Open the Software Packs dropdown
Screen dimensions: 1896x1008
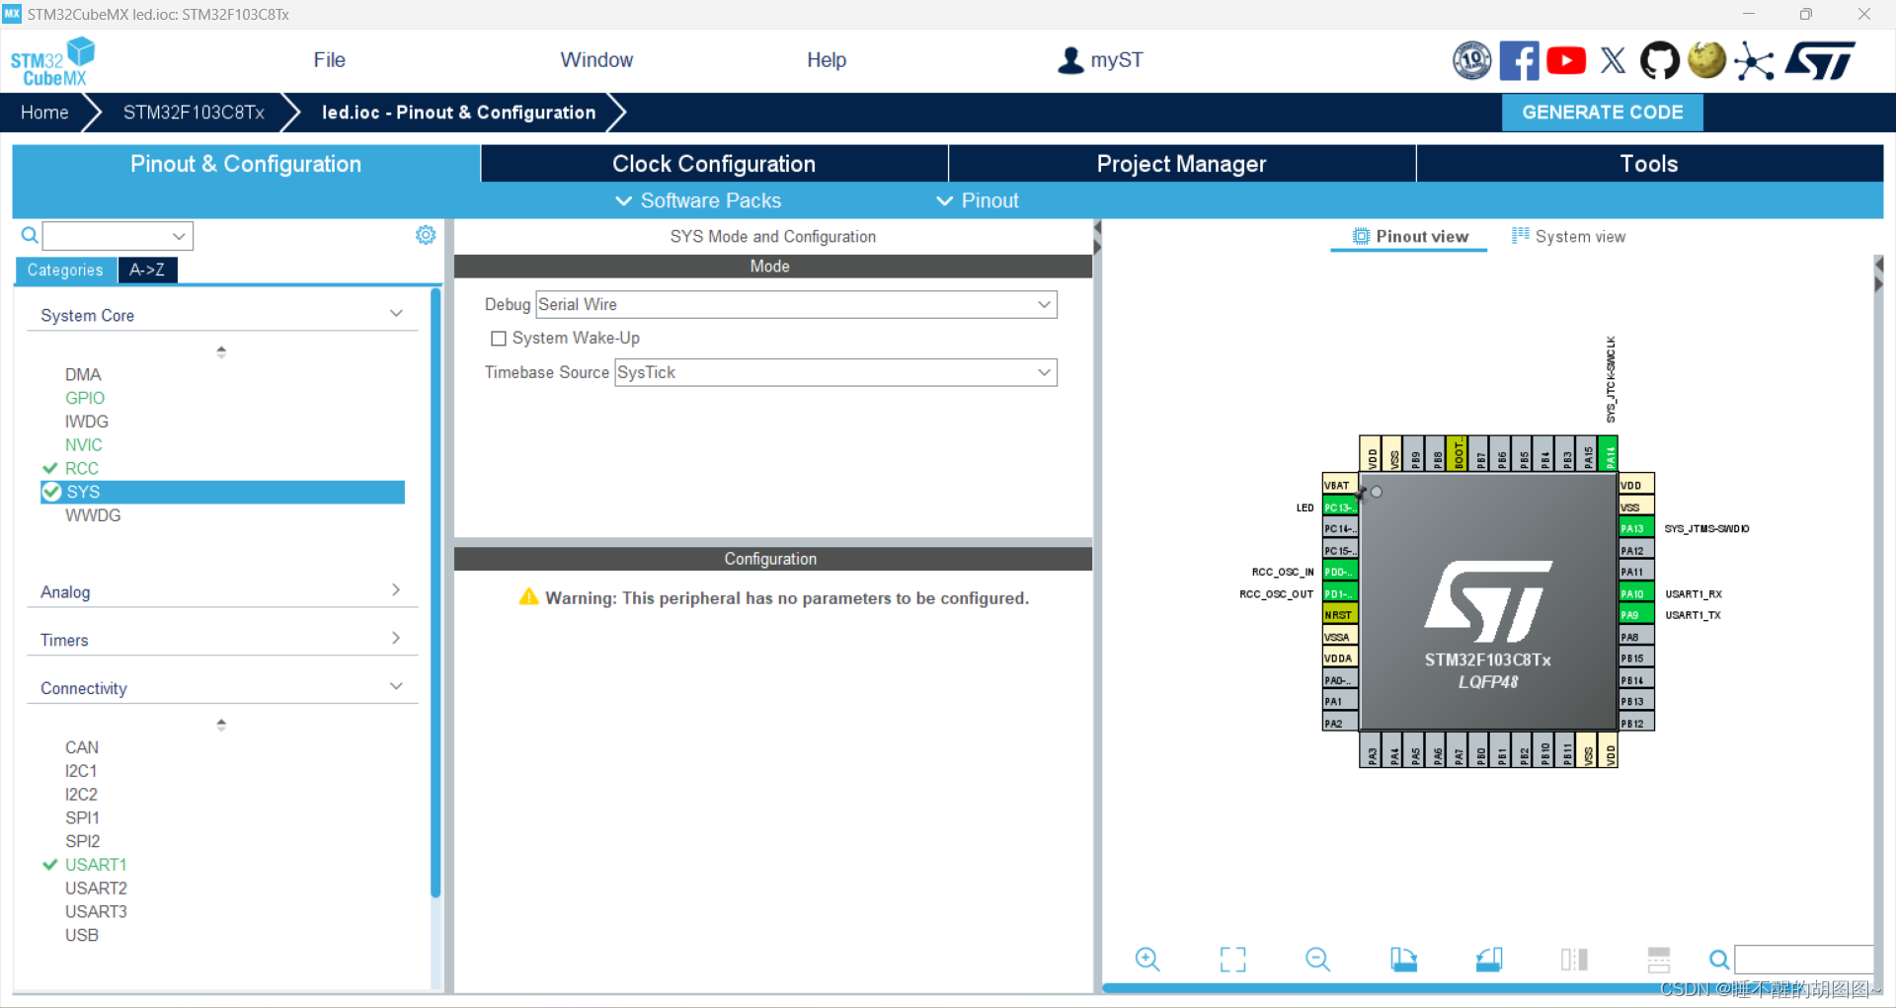[698, 200]
